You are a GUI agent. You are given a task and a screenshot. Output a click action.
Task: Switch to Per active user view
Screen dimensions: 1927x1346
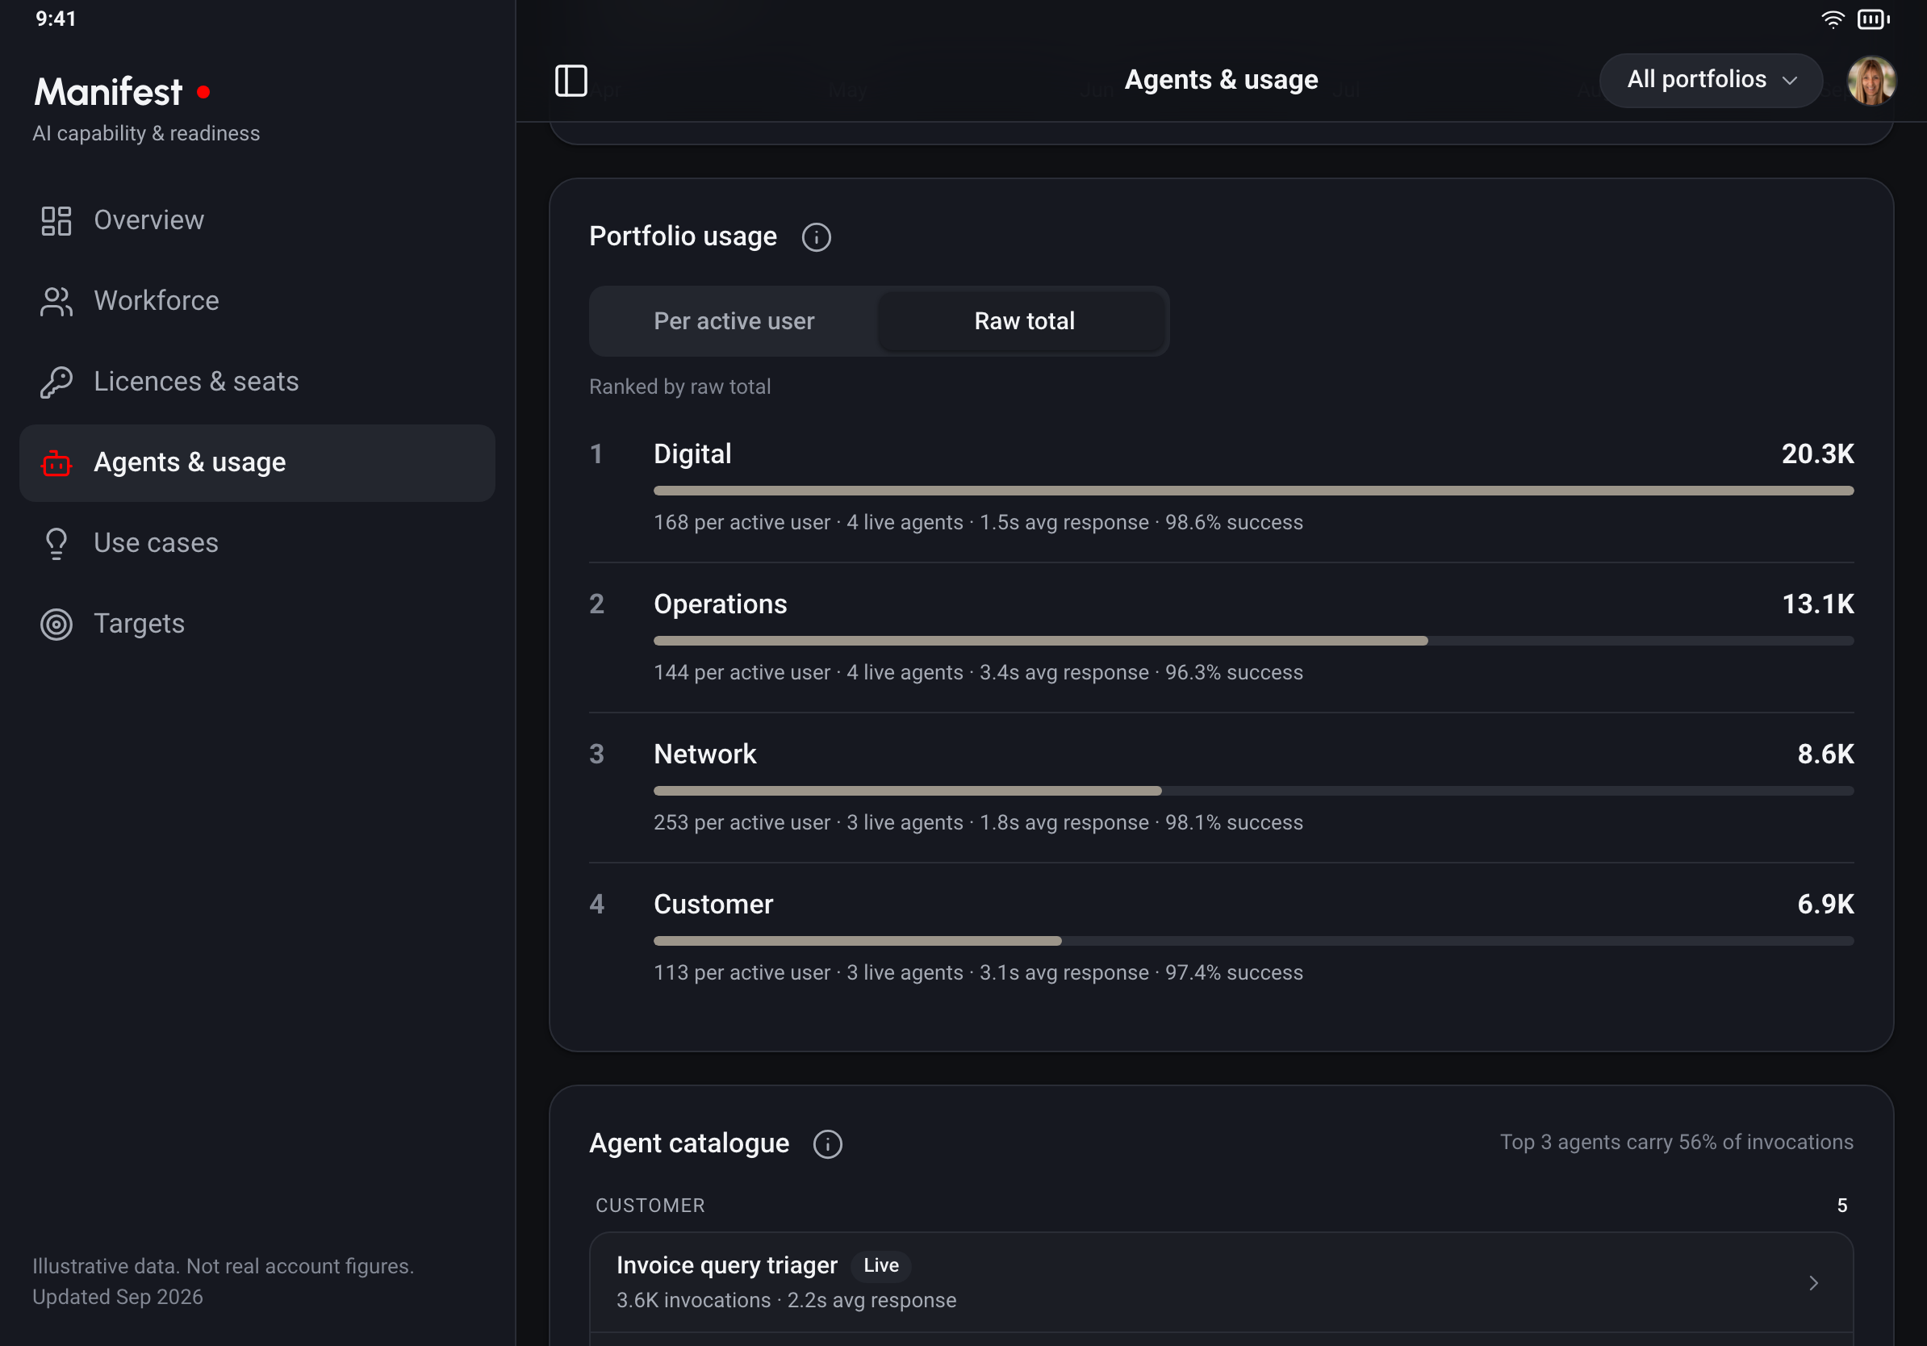(734, 321)
